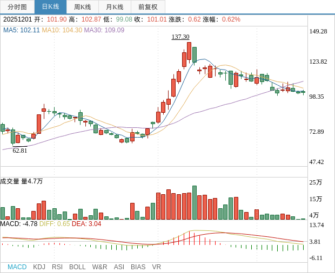Click the 62.81 low price label
Viewport: 335px width, 273px height.
coord(20,151)
